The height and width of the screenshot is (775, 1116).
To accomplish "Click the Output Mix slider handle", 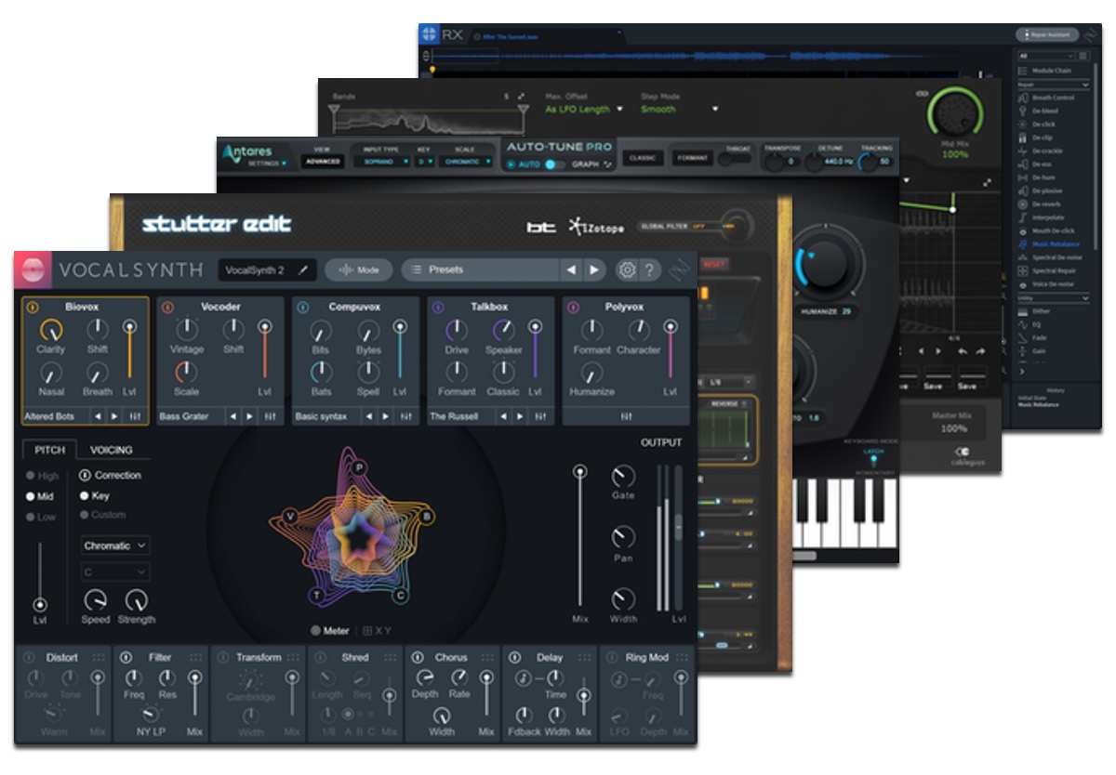I will coord(580,472).
